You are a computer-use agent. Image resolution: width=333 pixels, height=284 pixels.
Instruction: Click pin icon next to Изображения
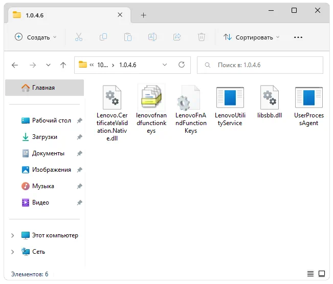coord(79,170)
